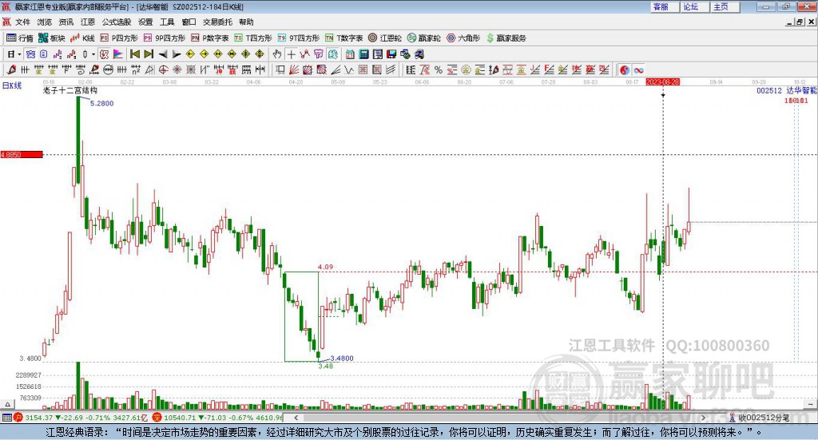The height and width of the screenshot is (440, 818).
Task: Click the status bar grid icon
Action: tap(6, 418)
